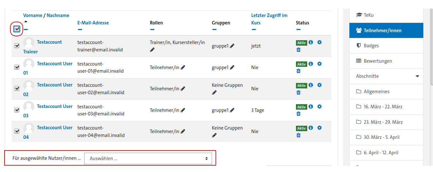433x172 pixels.
Task: Sort by Letzter Zugriff im Kurs
Action: 269,19
